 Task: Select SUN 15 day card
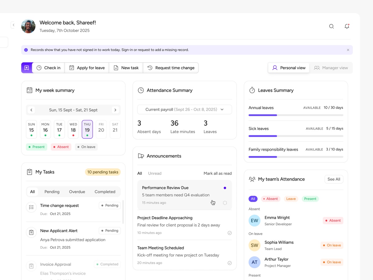click(x=31, y=129)
